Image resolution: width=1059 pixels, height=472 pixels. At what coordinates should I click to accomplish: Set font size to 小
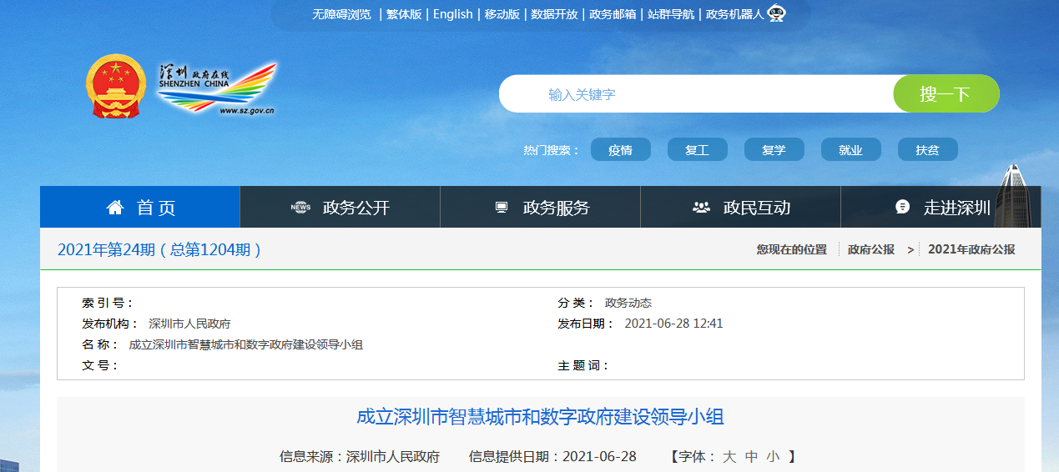773,456
